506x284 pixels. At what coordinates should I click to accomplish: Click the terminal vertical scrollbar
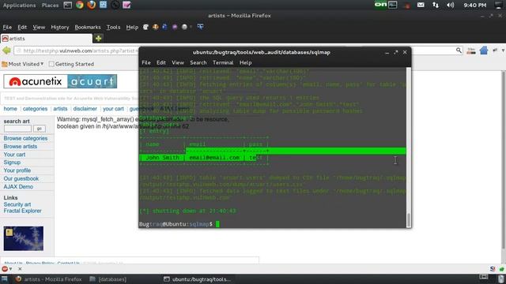click(x=409, y=148)
